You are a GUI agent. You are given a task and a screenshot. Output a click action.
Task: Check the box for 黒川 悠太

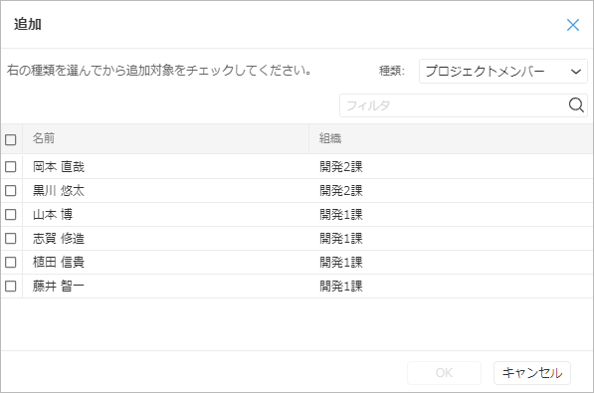click(11, 191)
